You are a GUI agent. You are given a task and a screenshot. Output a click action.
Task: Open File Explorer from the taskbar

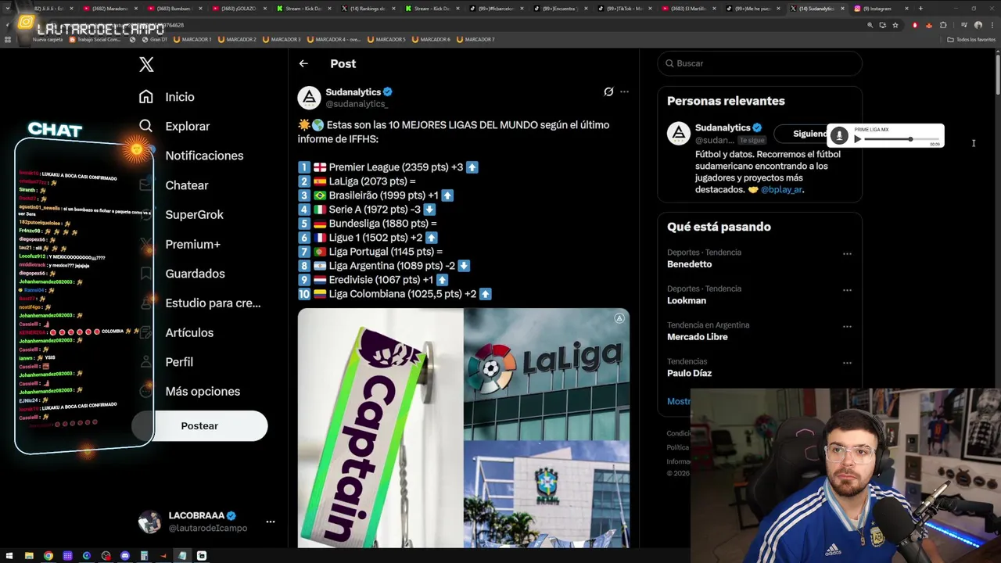pos(29,556)
